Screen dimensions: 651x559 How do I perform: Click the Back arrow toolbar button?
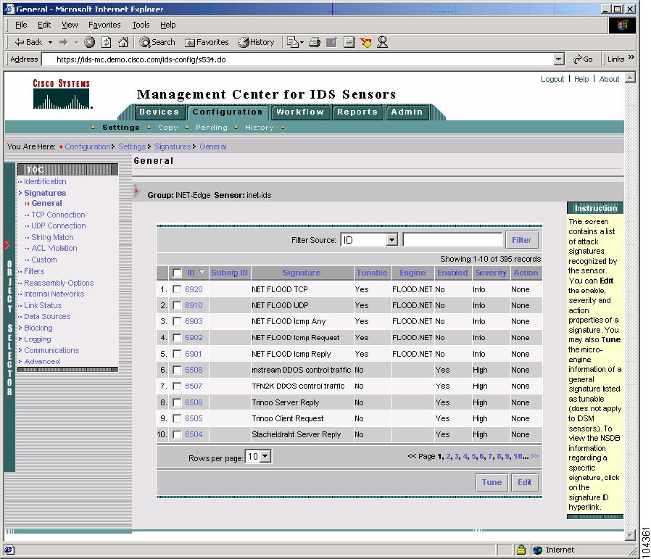click(28, 42)
